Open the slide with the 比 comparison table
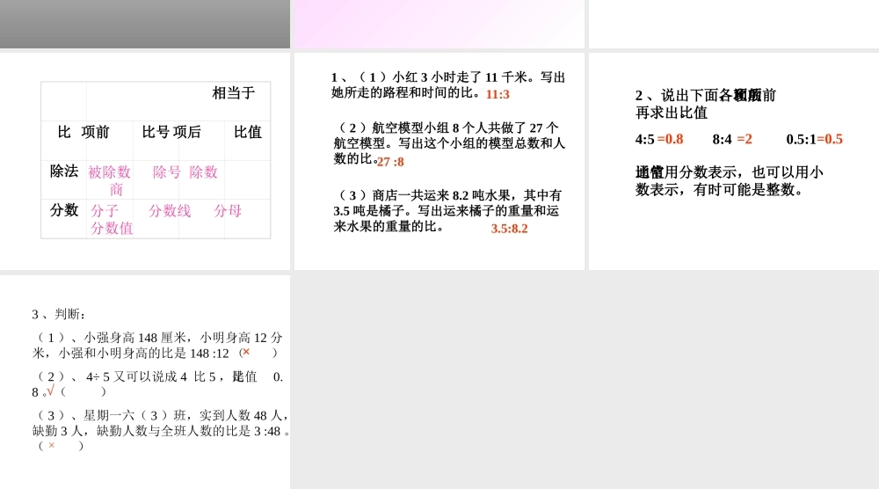 coord(145,161)
